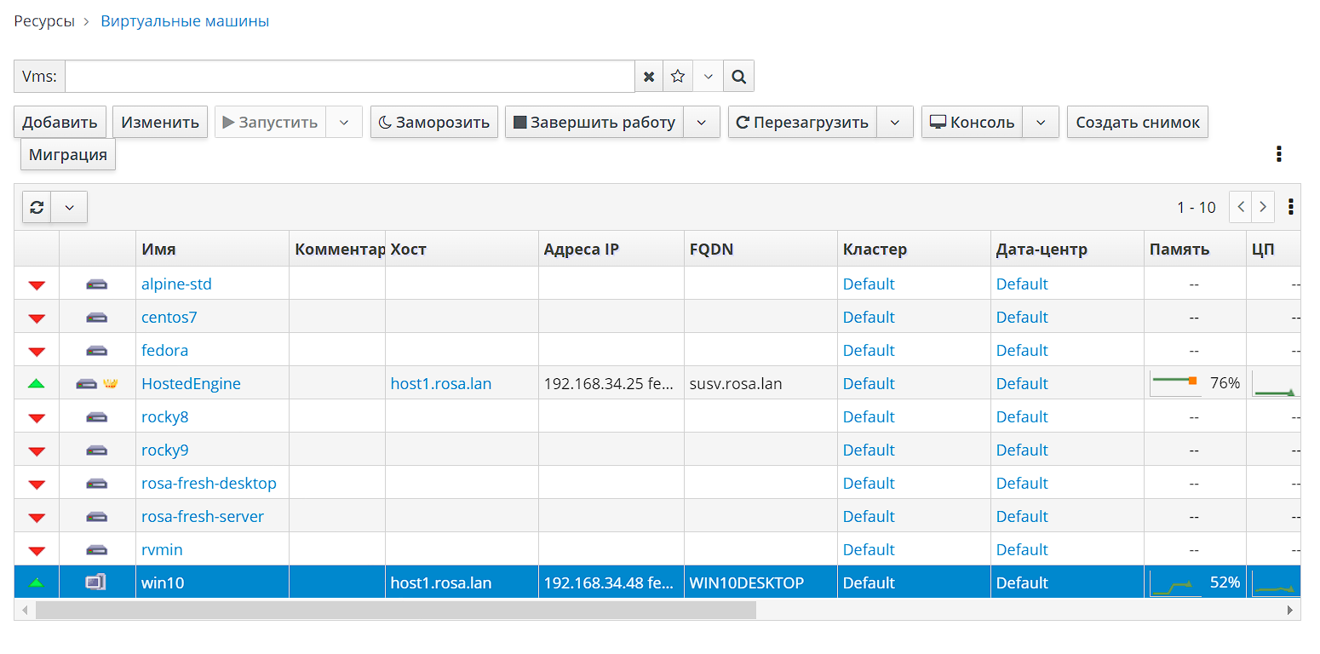This screenshot has height=654, width=1320.
Task: Click the table refresh icon
Action: pyautogui.click(x=37, y=207)
